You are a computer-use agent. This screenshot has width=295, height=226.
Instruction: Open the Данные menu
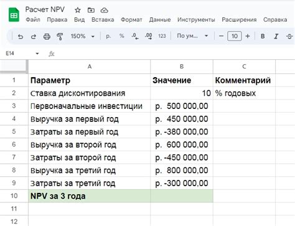click(x=160, y=20)
